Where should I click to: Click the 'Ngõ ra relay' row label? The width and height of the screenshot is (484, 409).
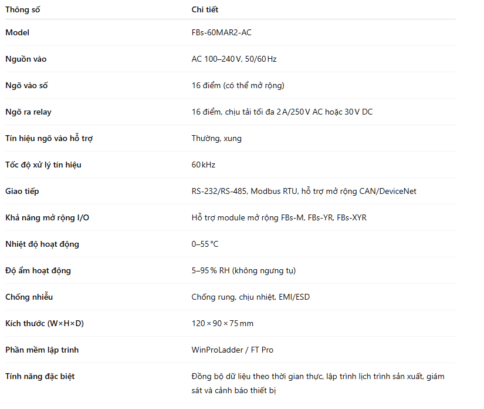(x=28, y=112)
